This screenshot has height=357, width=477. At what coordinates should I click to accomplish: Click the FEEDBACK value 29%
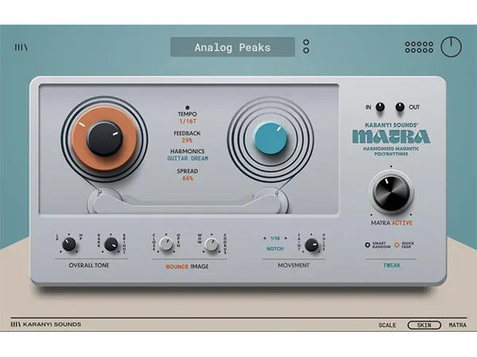[x=187, y=140]
